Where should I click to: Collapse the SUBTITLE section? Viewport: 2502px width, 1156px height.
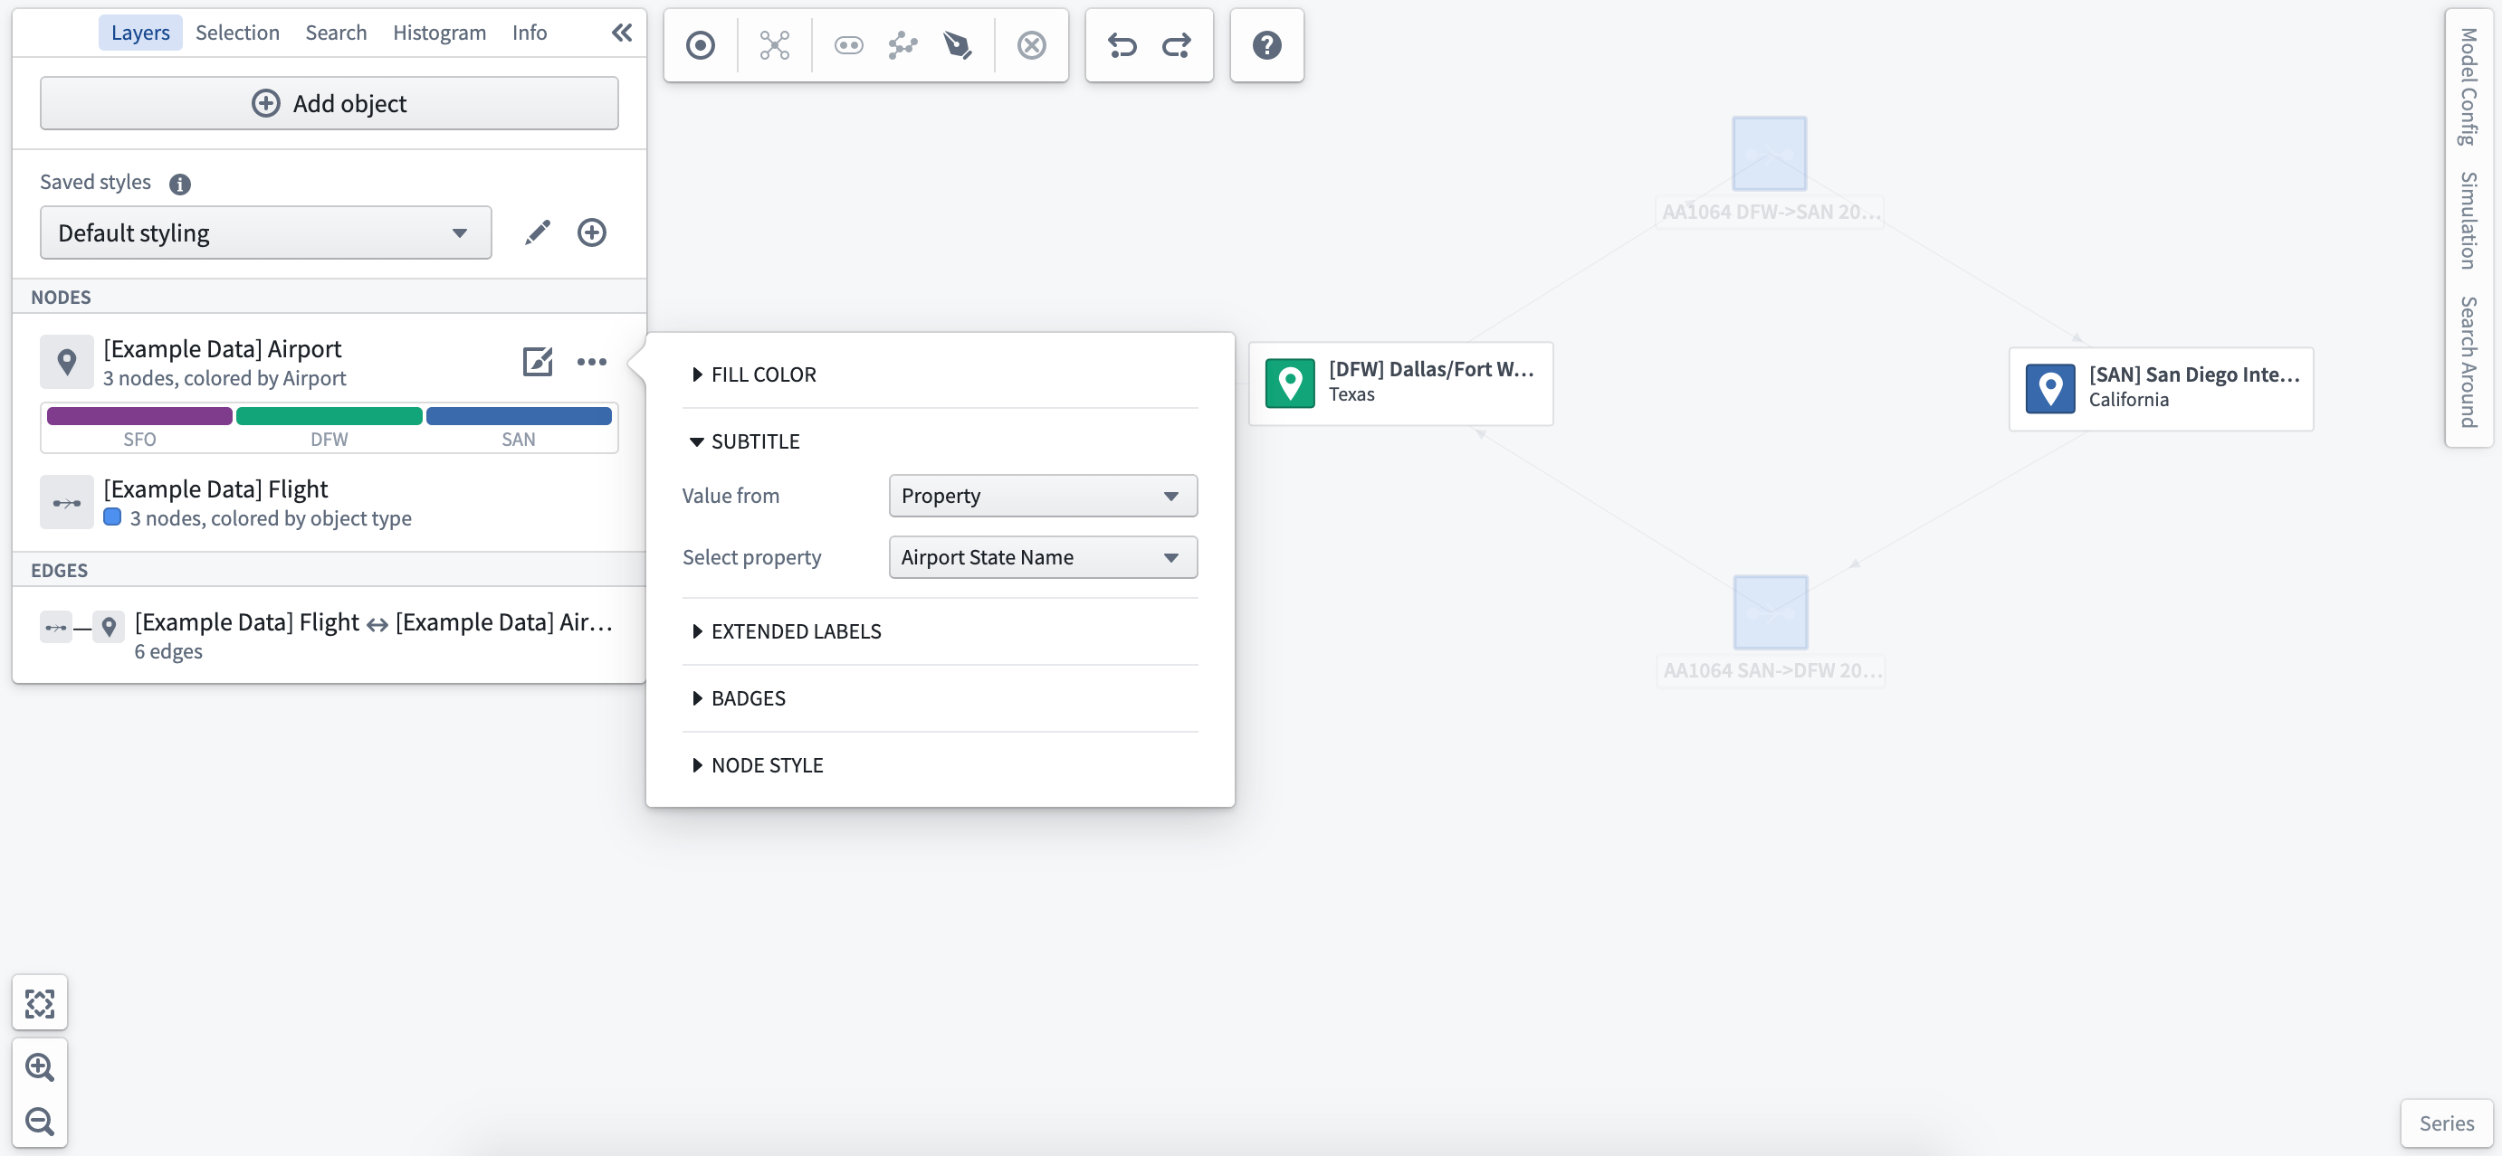(746, 441)
